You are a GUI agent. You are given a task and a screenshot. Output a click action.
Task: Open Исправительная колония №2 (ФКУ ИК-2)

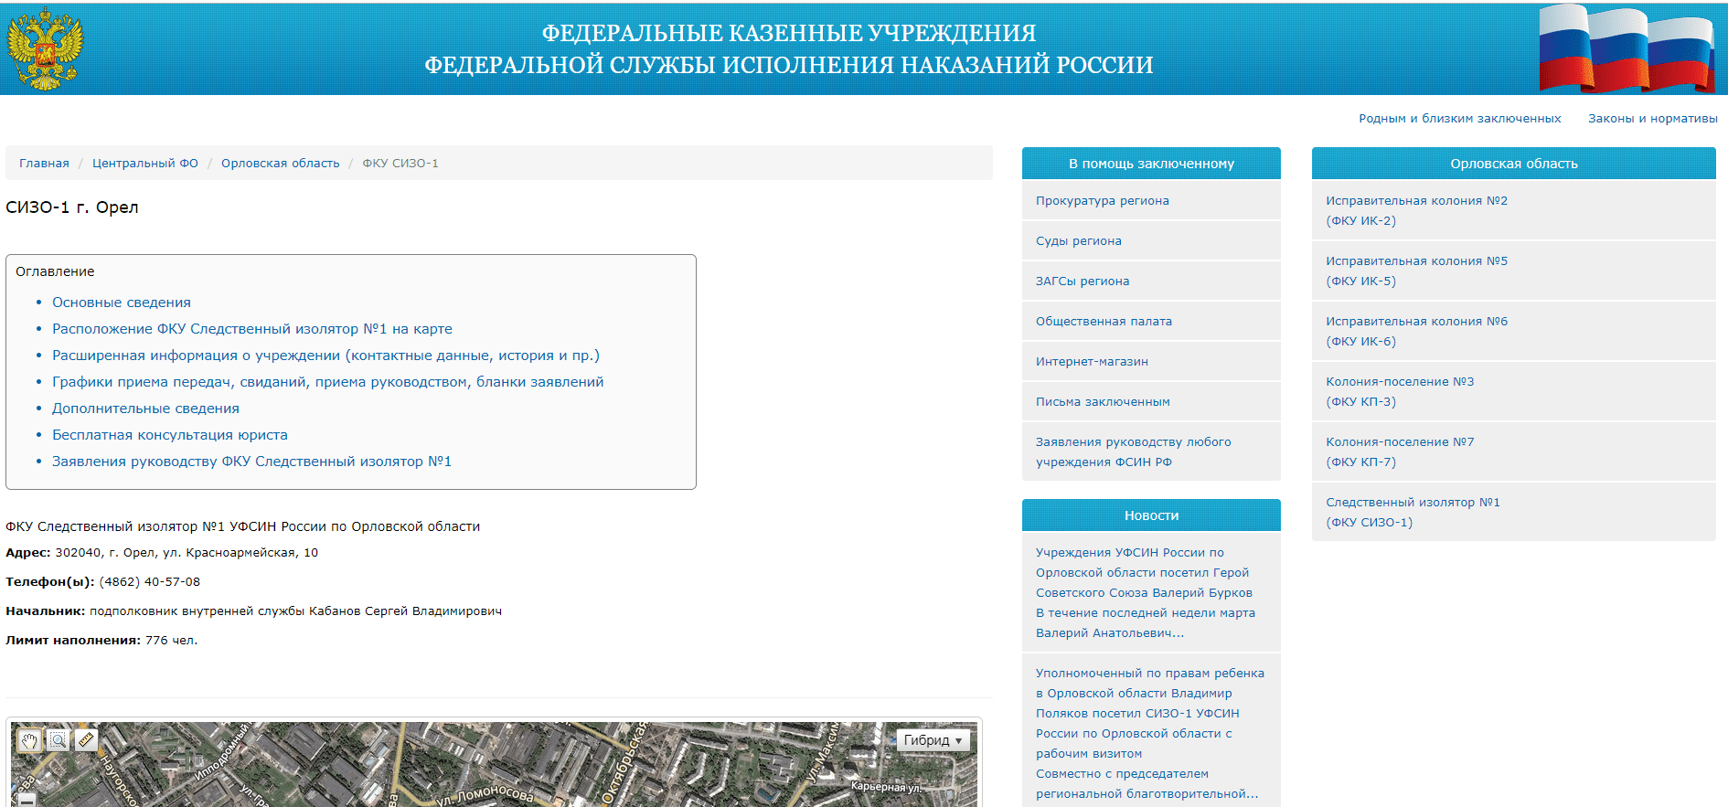[x=1416, y=211]
